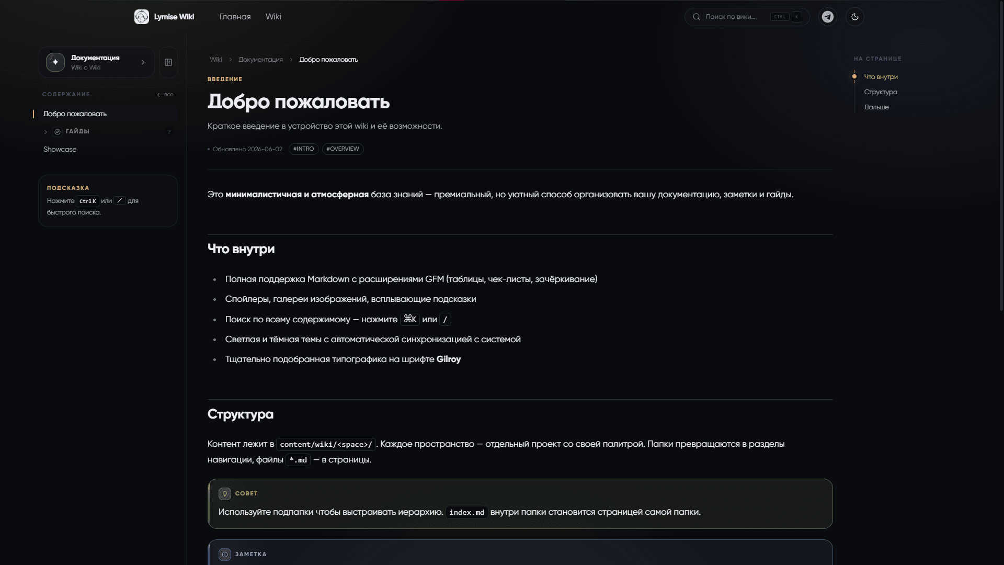Click the active outline marker dot

pyautogui.click(x=854, y=77)
